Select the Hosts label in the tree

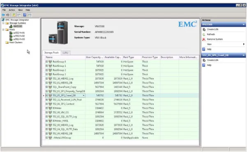click(12, 30)
